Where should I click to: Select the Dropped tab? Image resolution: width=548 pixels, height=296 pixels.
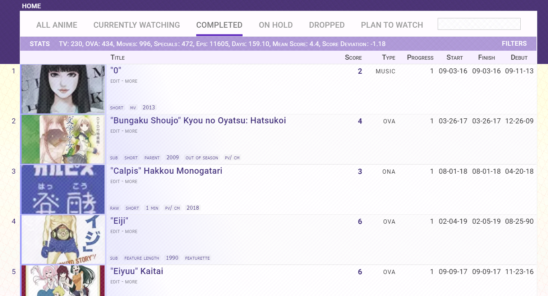(x=327, y=25)
